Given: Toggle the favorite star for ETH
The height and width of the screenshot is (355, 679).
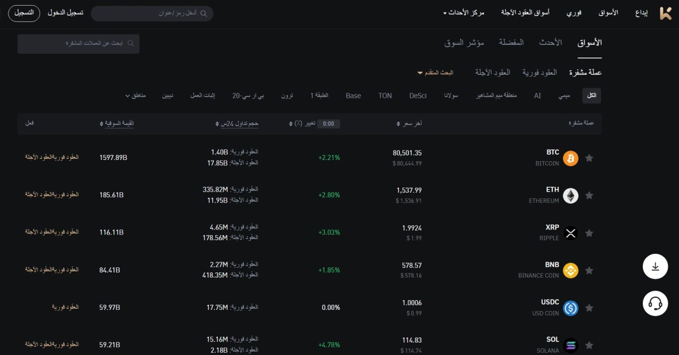Looking at the screenshot, I should point(589,196).
